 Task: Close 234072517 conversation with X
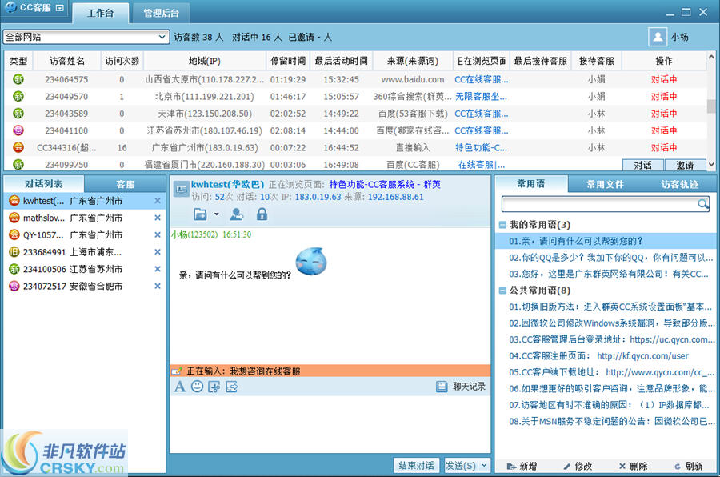158,286
